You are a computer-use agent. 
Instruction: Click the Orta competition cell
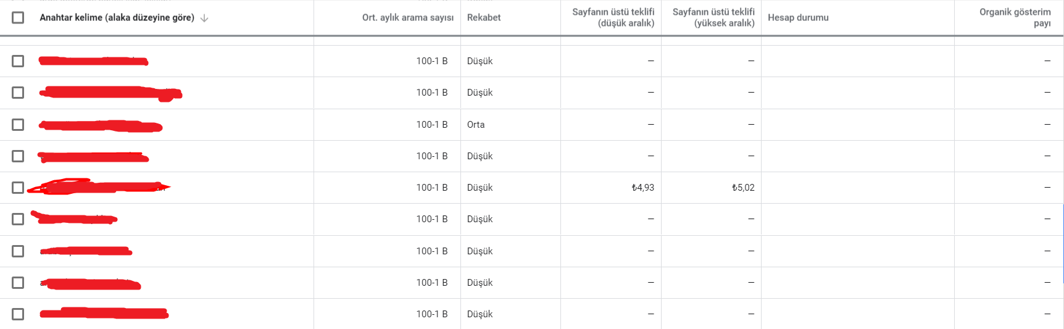tap(476, 125)
